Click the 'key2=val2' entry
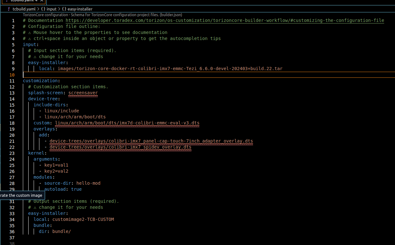This screenshot has height=245, width=395. (x=56, y=171)
